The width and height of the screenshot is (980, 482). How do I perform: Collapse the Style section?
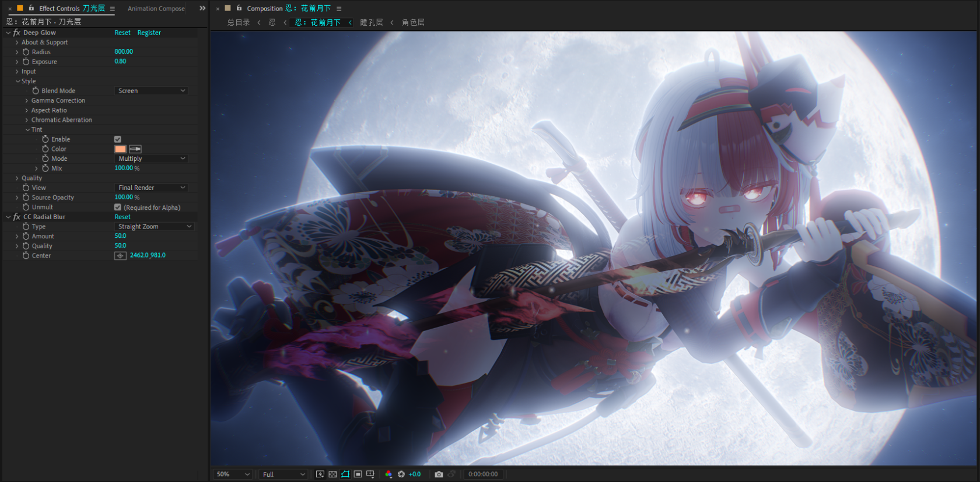tap(18, 81)
